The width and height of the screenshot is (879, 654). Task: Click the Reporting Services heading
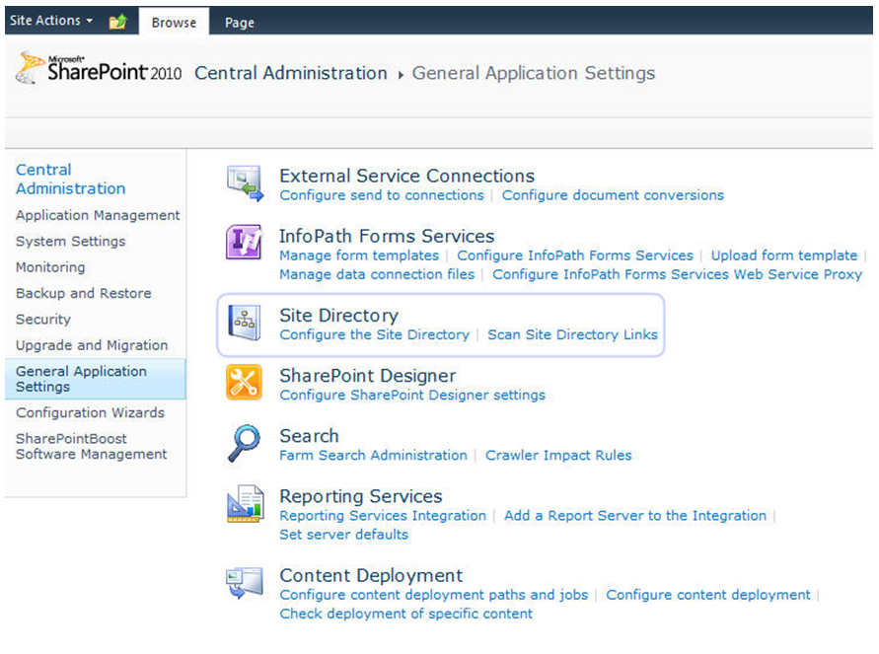pyautogui.click(x=361, y=496)
